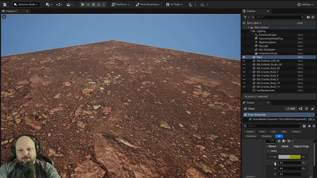Select the Viewport 1 tab
The image size is (317, 178).
[x=12, y=11]
